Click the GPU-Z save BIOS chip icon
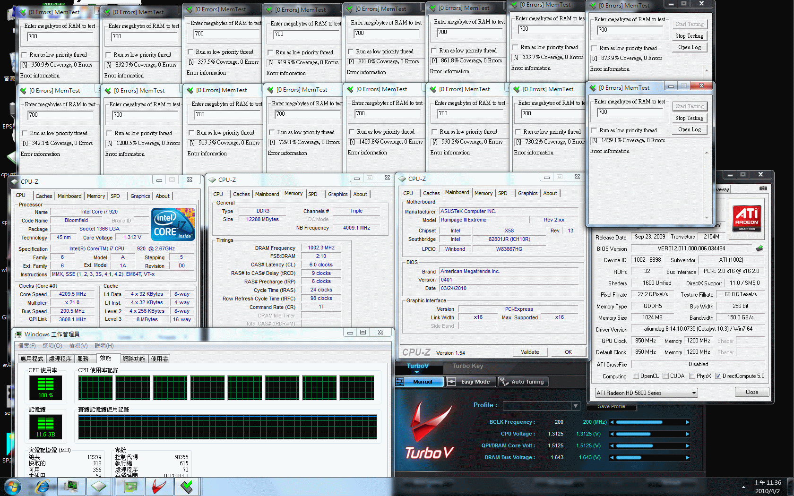Viewport: 794px width, 496px height. (759, 248)
